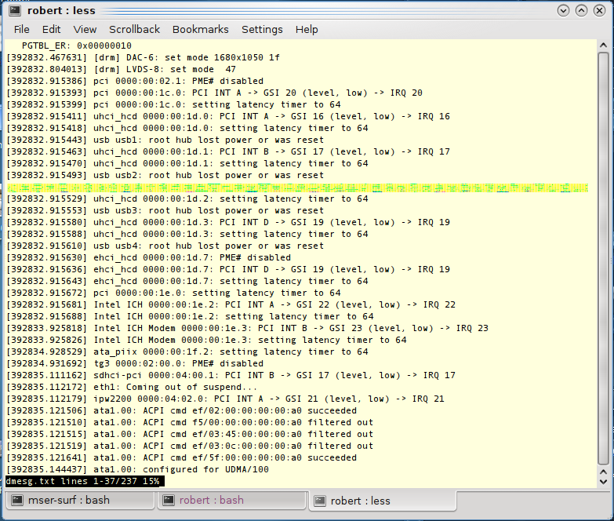Expand the Scrollback menu
614x521 pixels.
pyautogui.click(x=134, y=29)
